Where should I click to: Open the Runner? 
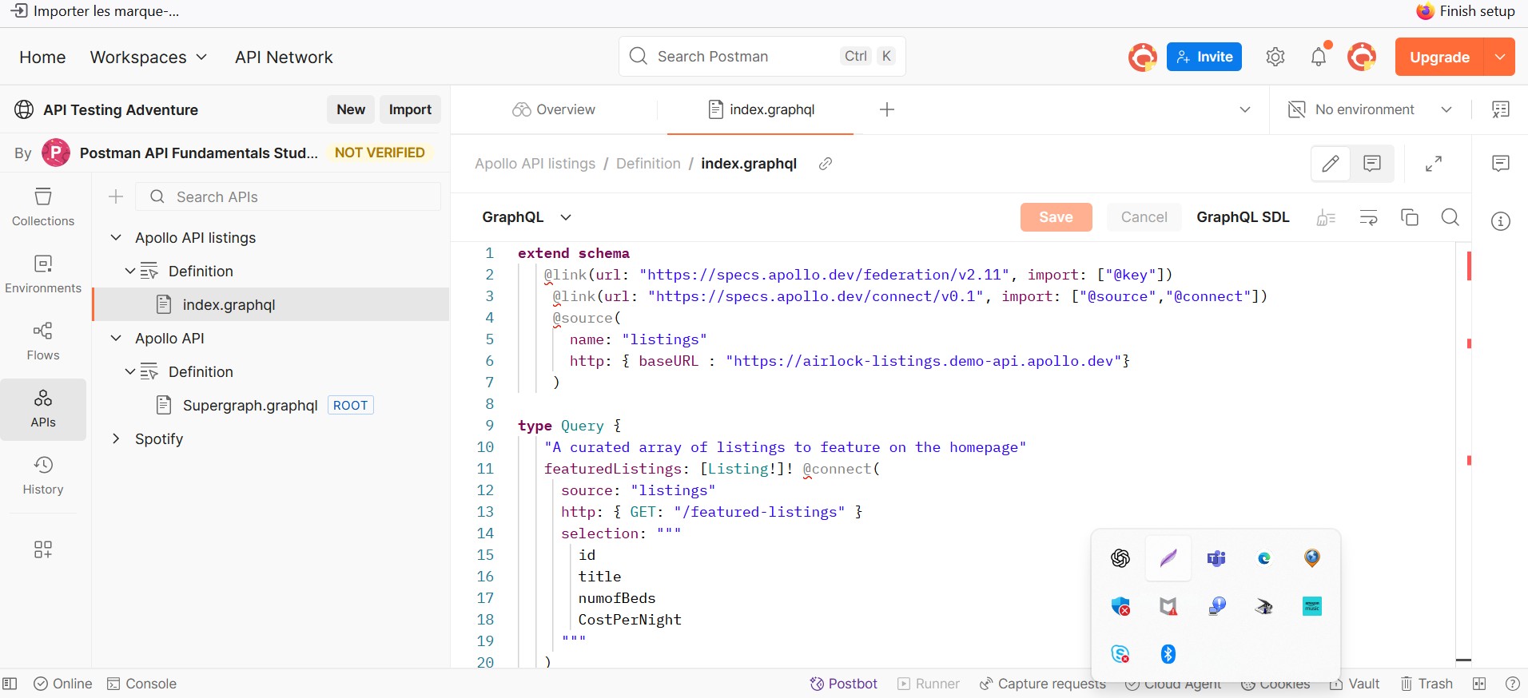pos(928,684)
